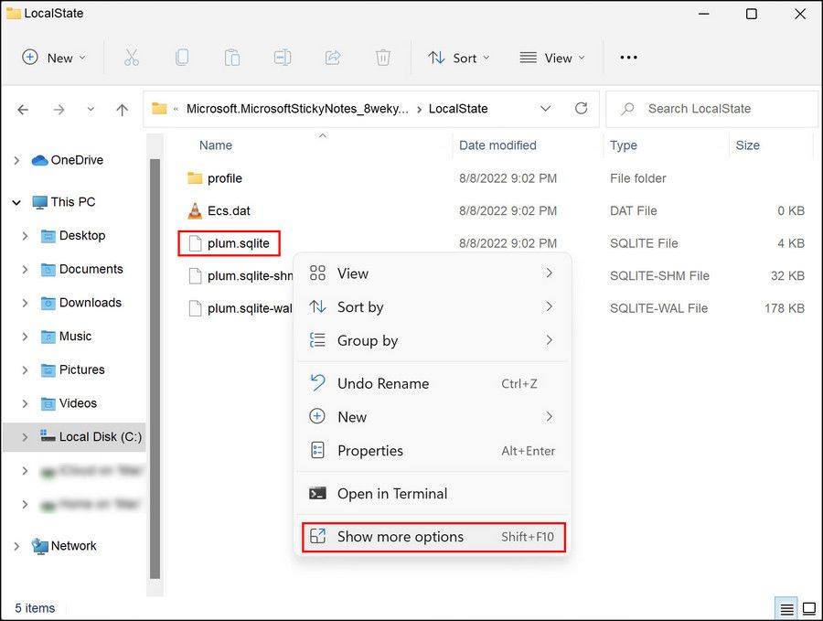Switch to large thumbnails view icon
823x621 pixels.
point(809,609)
